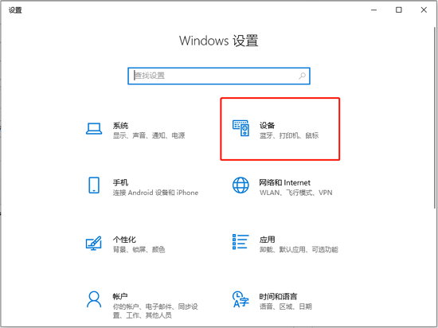Click description 蓝牙、打印机、鼠标
This screenshot has width=438, height=328.
point(289,135)
